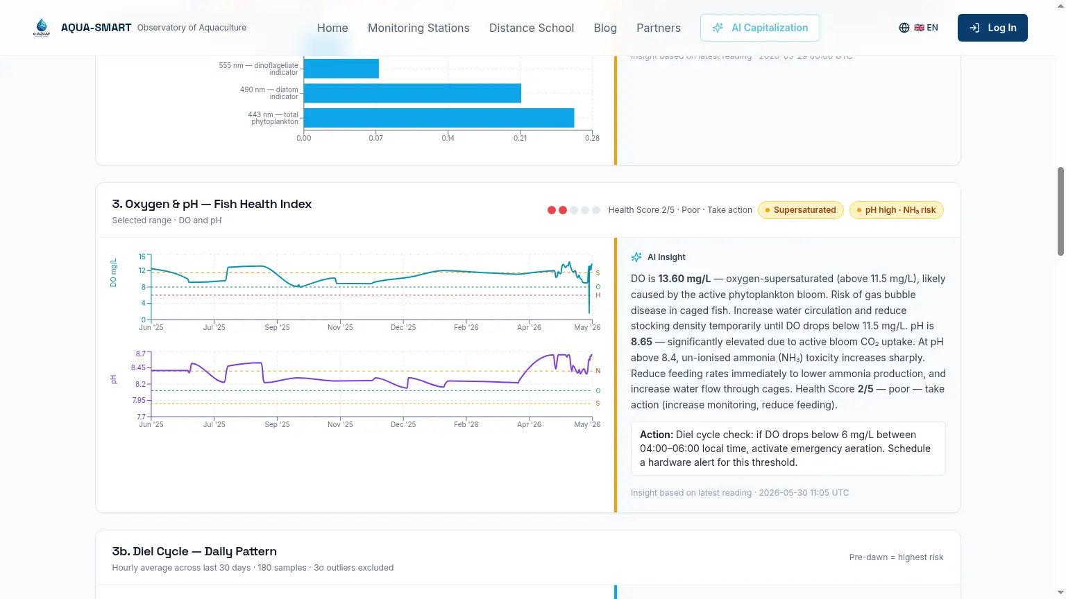Switch language via the EN selector
This screenshot has height=599, width=1066.
click(918, 28)
